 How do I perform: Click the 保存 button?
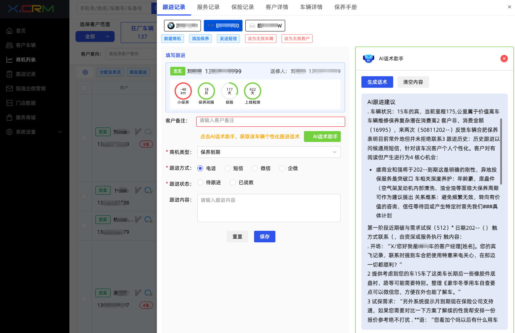[x=265, y=237]
